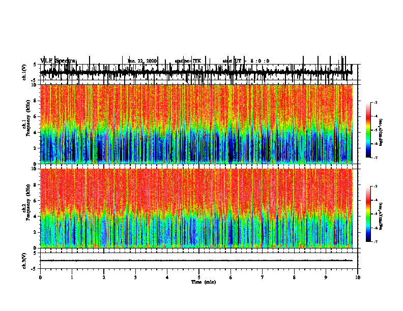The width and height of the screenshot is (403, 311).
Task: Click the '6' kHz tick of ch.2 spectrogram
Action: point(35,201)
